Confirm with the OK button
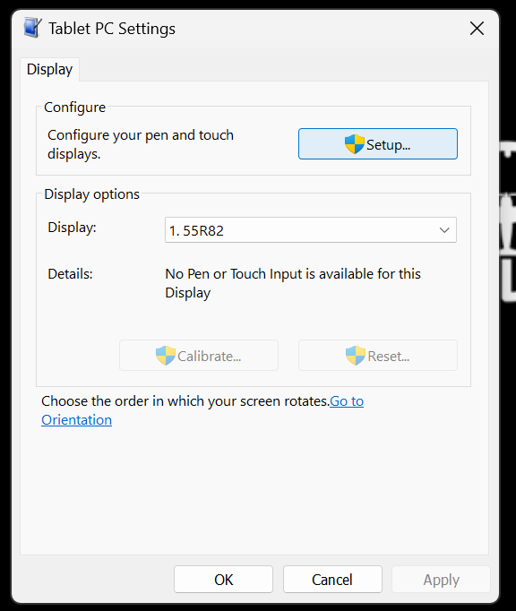This screenshot has width=516, height=611. [x=223, y=580]
